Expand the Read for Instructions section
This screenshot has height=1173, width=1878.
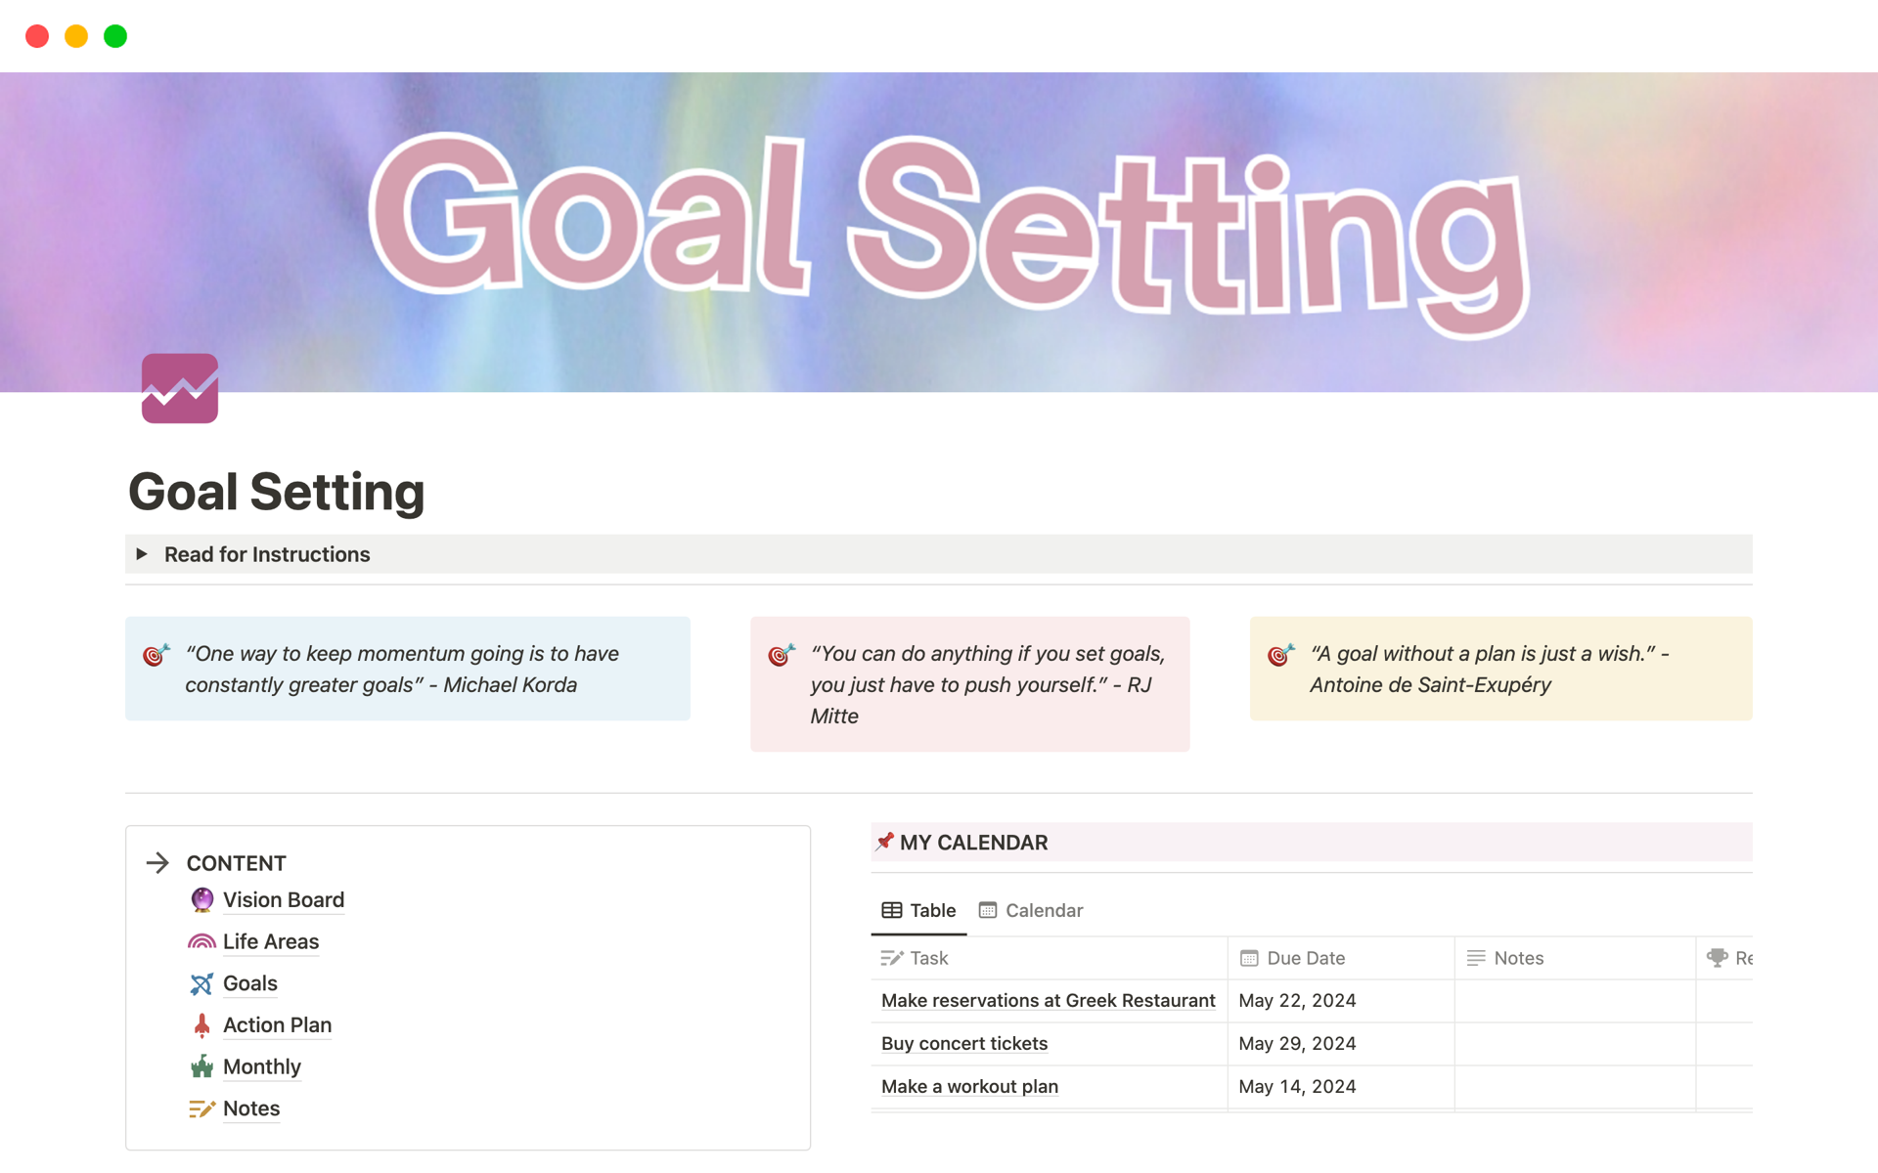coord(143,554)
